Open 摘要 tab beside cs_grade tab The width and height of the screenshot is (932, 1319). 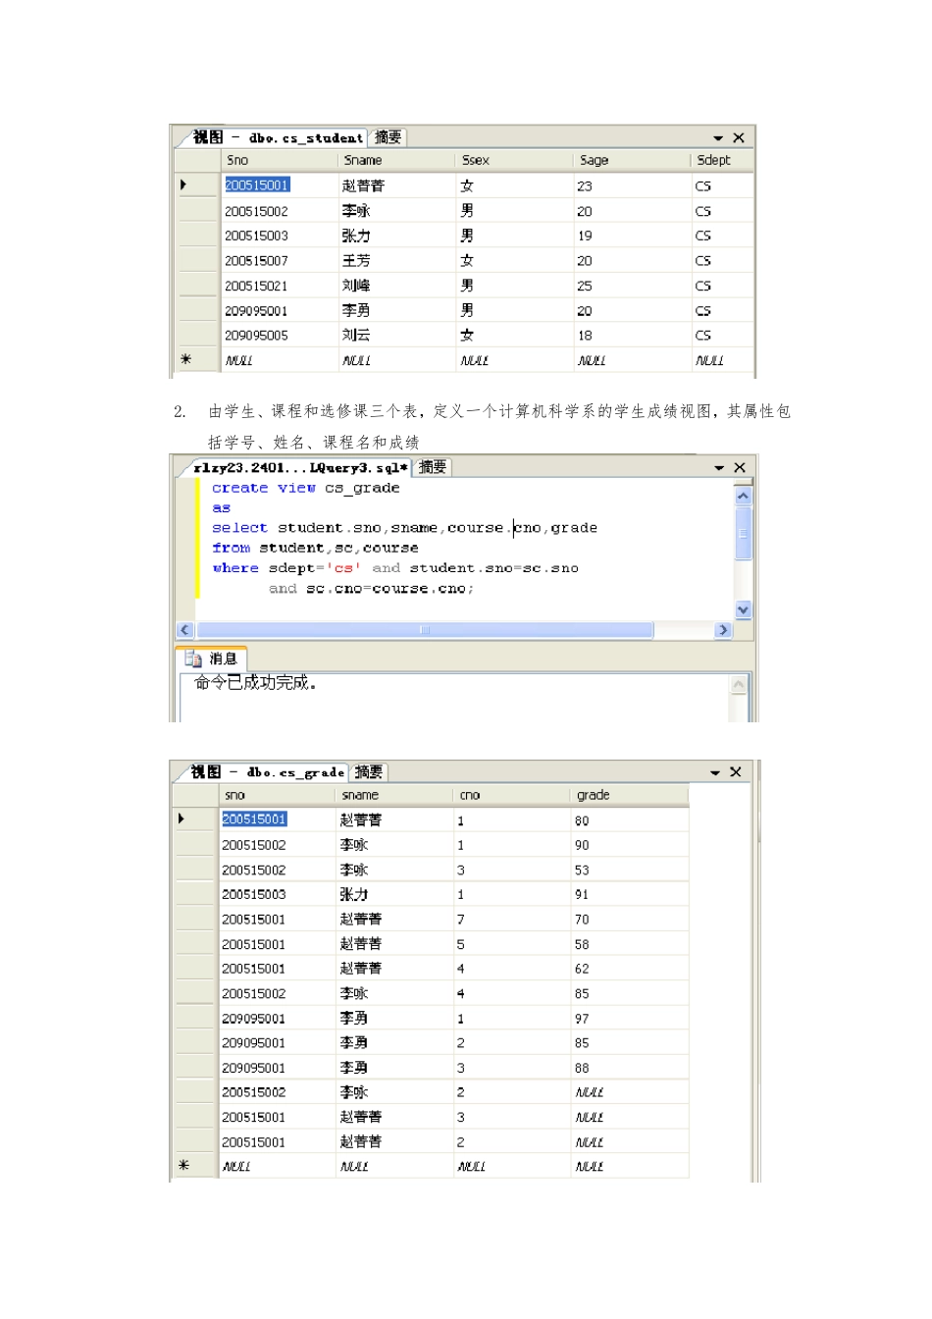(369, 772)
